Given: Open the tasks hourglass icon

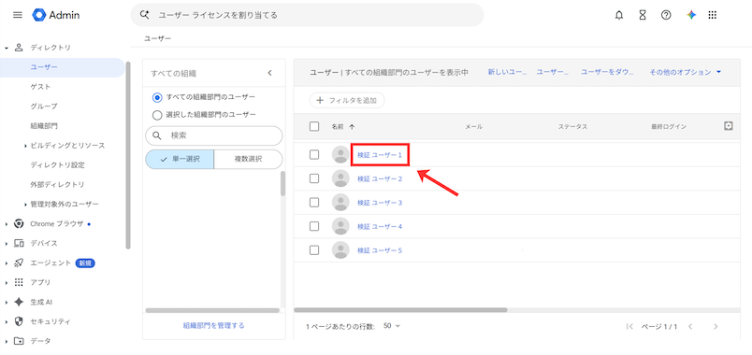Looking at the screenshot, I should [x=643, y=15].
